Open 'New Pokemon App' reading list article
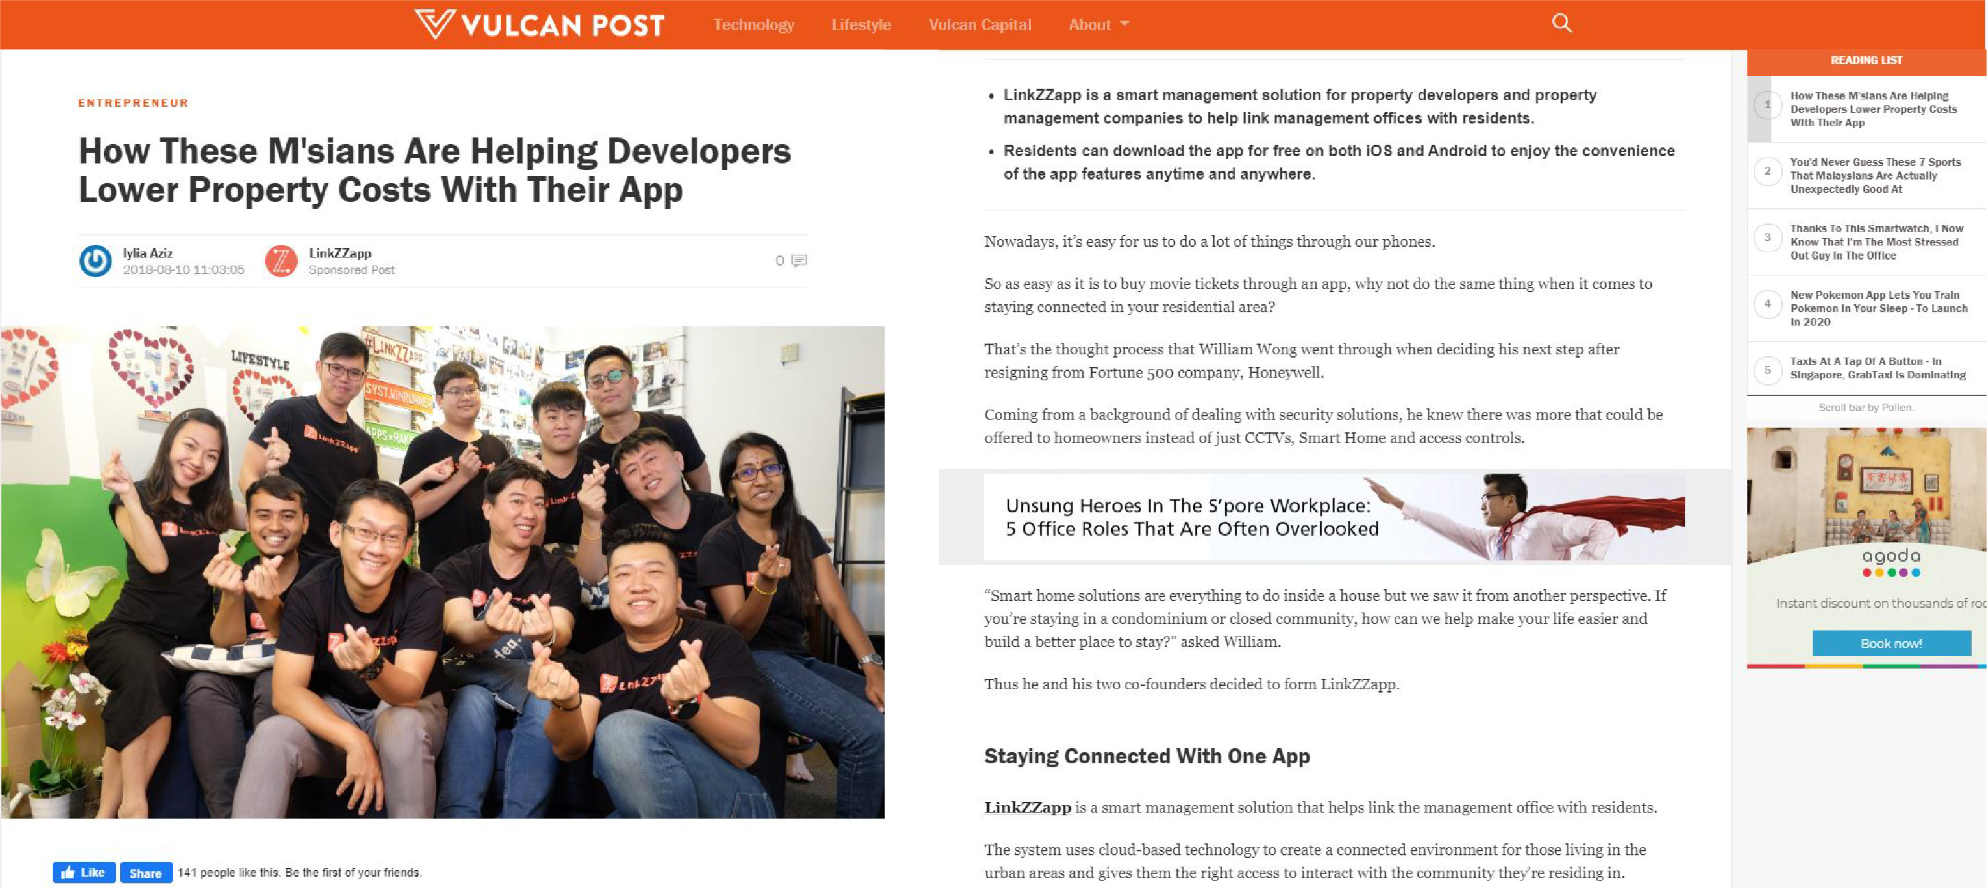Screen dimensions: 1987x888 pyautogui.click(x=1878, y=308)
